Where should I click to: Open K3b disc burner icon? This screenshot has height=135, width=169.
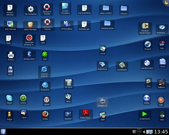161,102
